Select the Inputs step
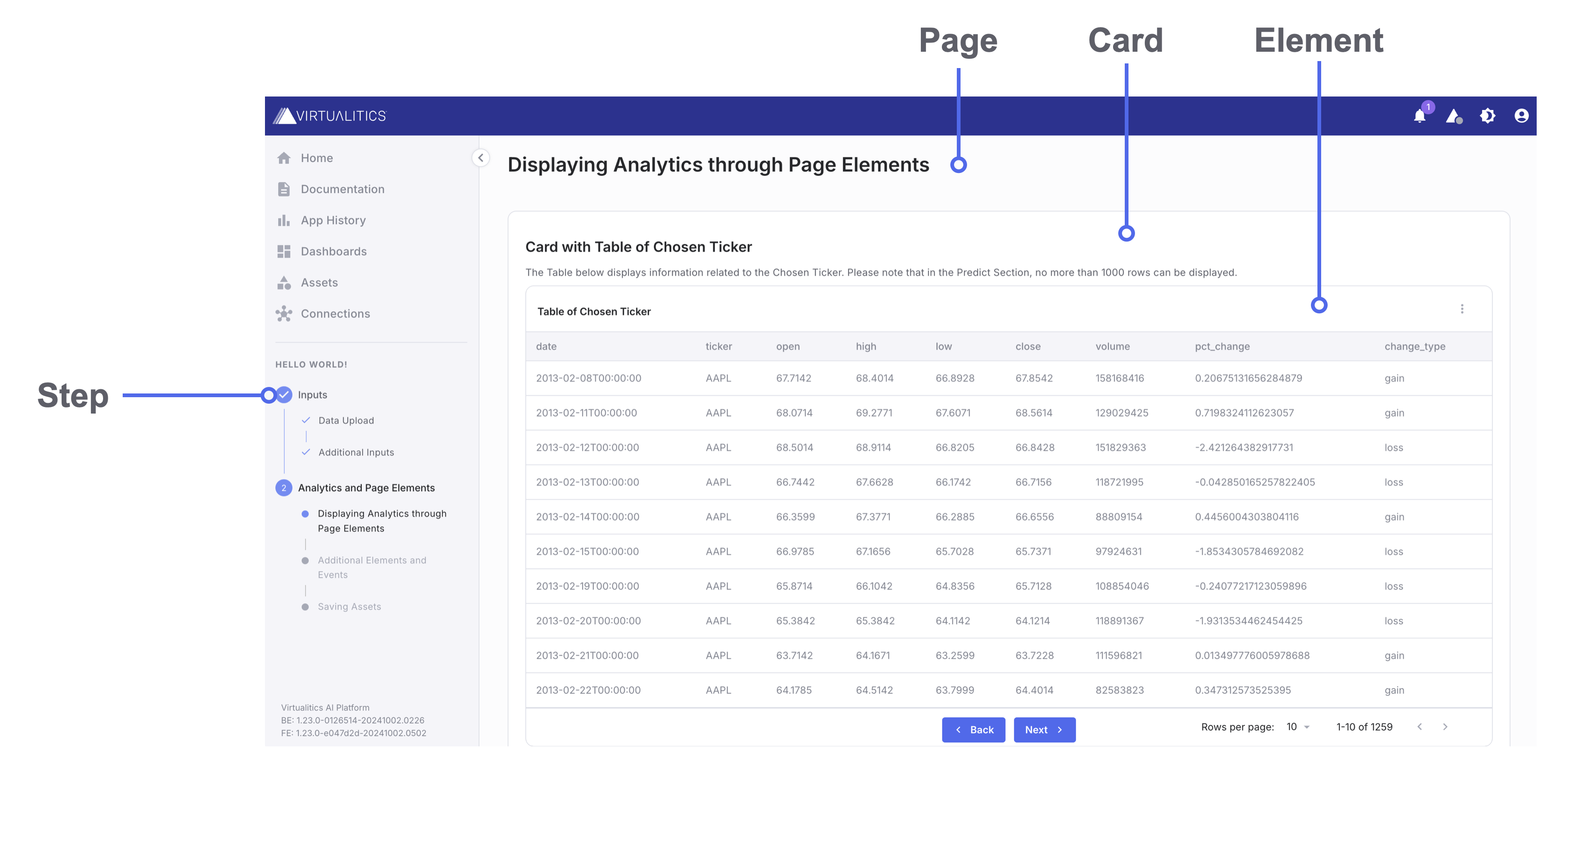 312,395
